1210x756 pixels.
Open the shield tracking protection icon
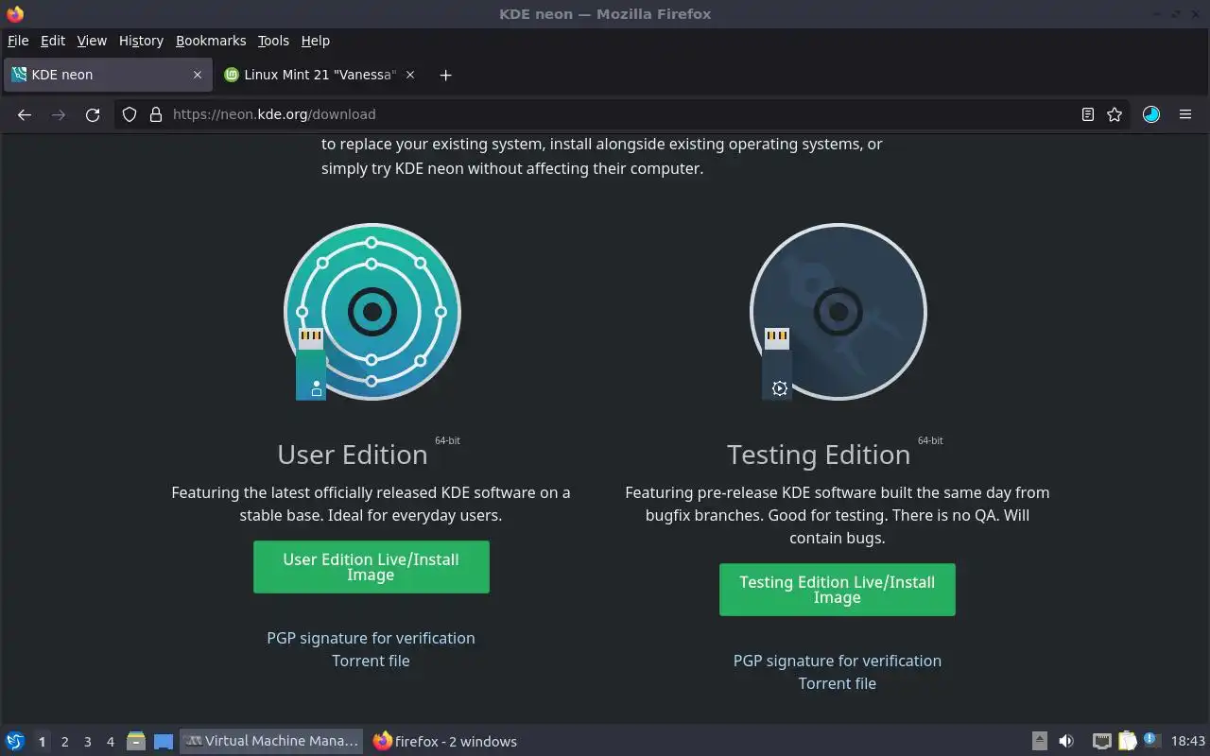(x=130, y=114)
